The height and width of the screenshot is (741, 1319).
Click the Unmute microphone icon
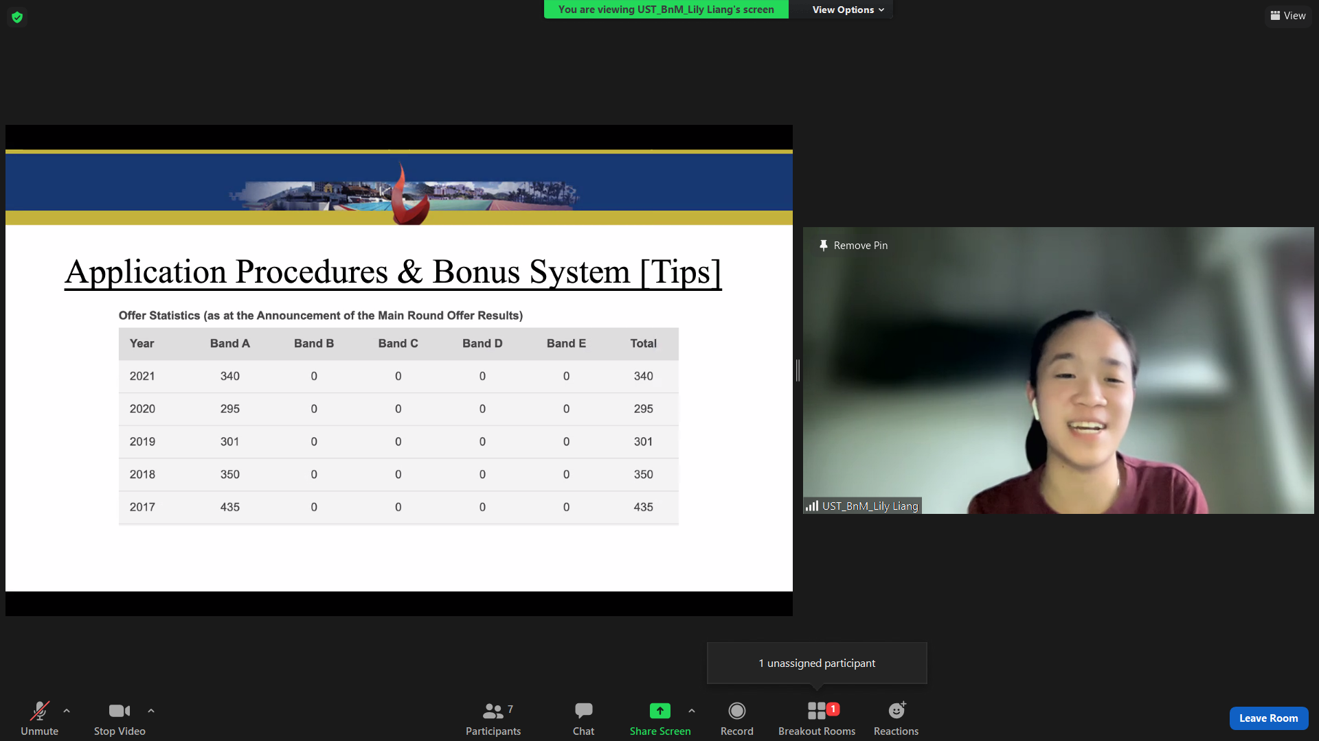40,711
